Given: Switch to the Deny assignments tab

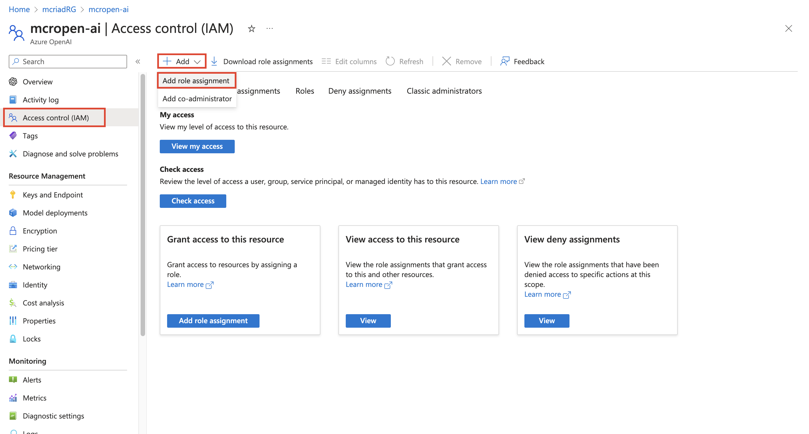Looking at the screenshot, I should pos(360,91).
